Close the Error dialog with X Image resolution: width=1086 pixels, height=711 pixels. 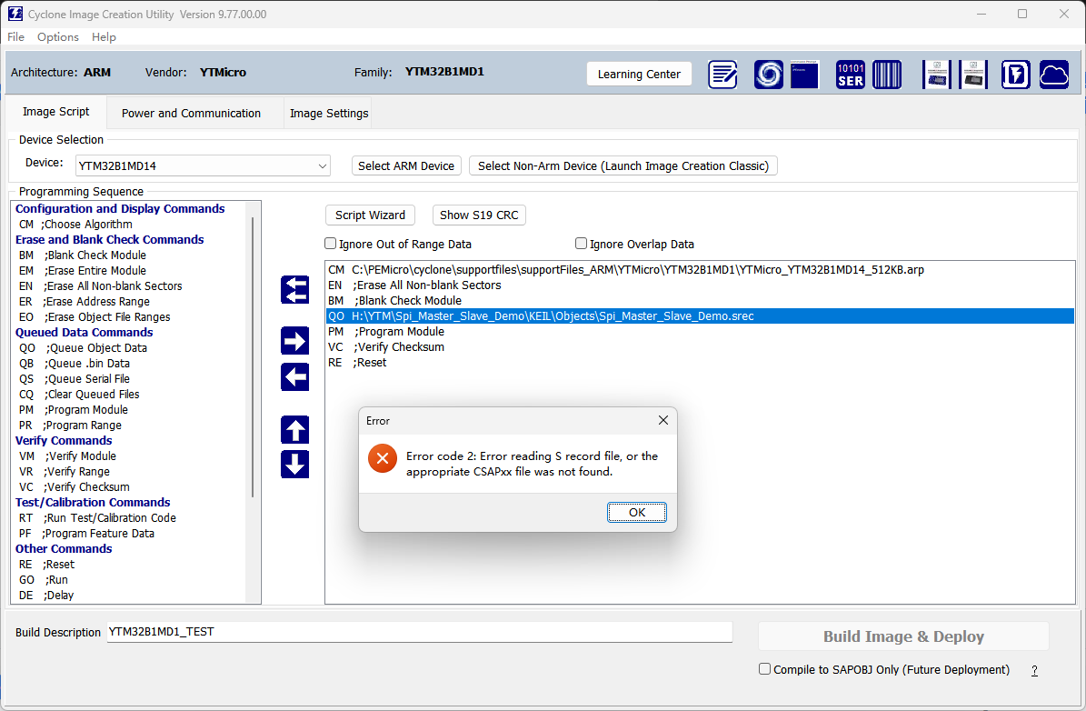coord(663,421)
